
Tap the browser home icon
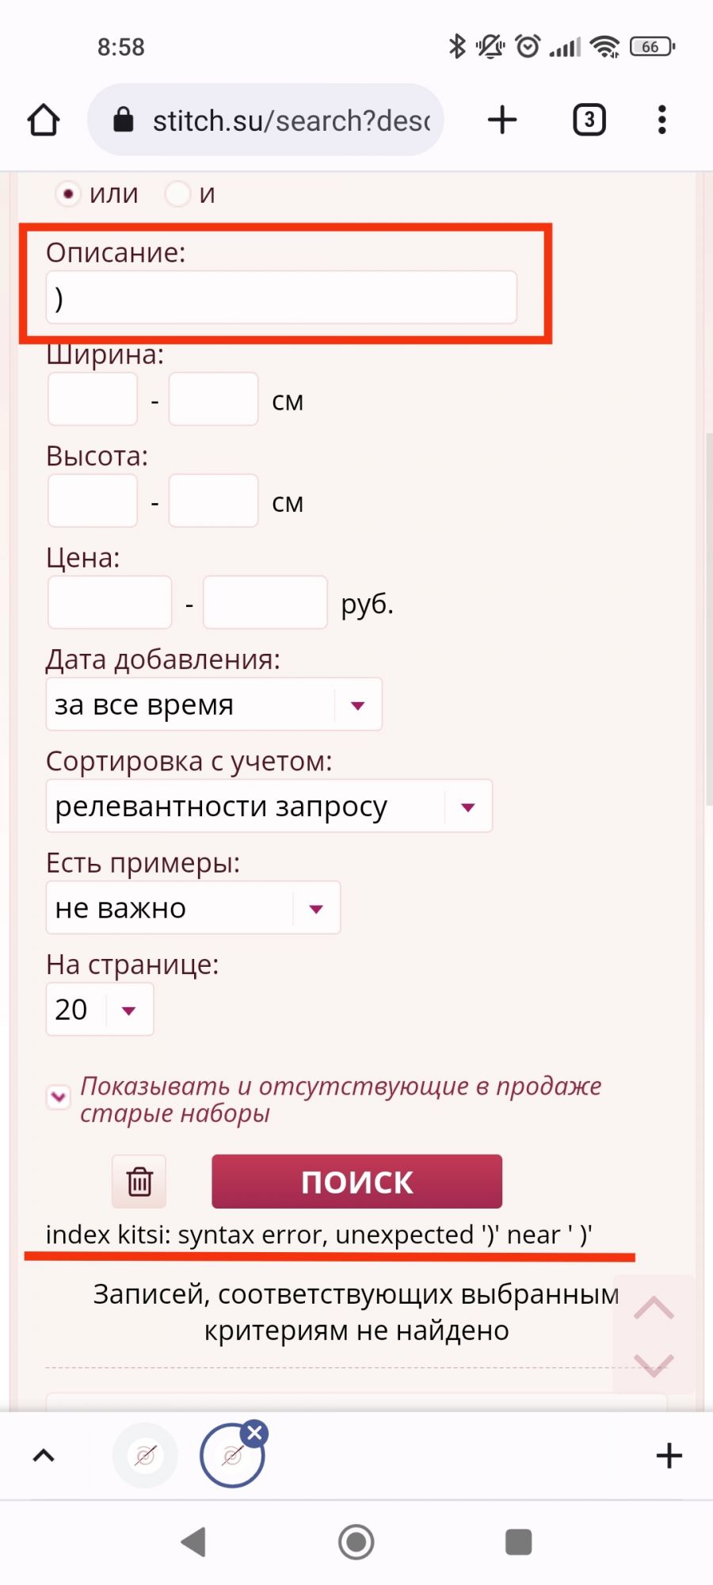(44, 120)
